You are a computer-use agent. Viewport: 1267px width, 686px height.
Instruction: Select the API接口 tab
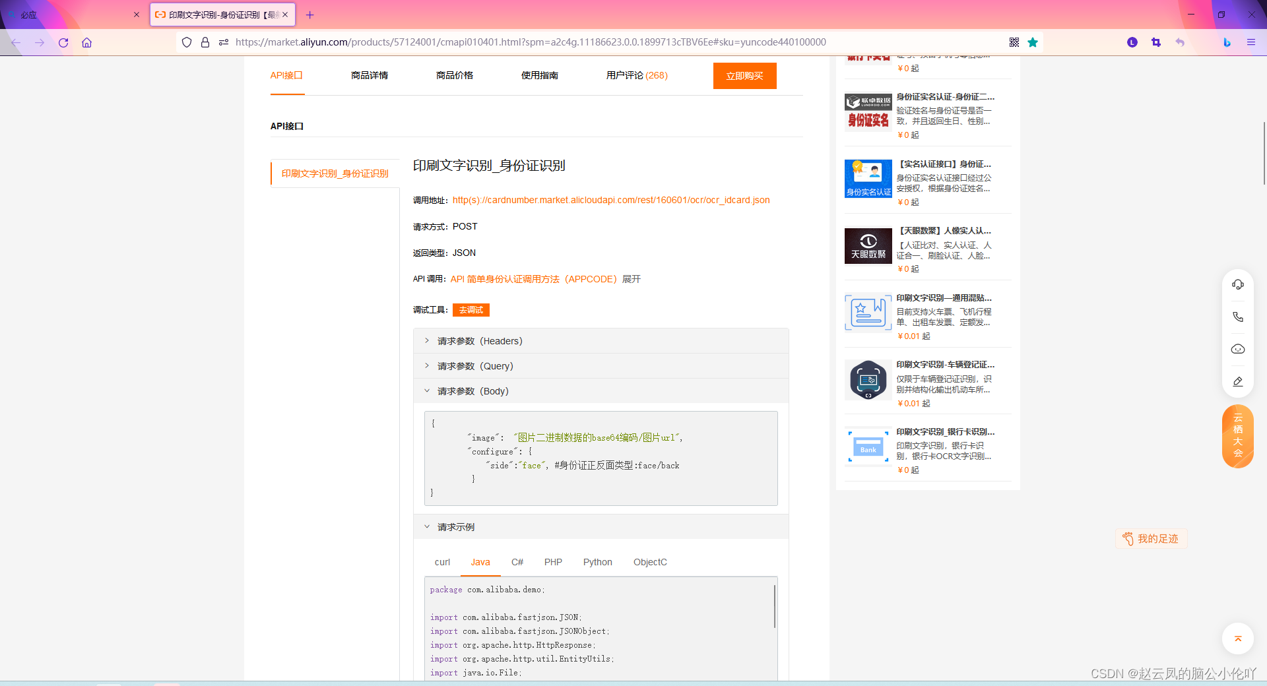pyautogui.click(x=286, y=75)
